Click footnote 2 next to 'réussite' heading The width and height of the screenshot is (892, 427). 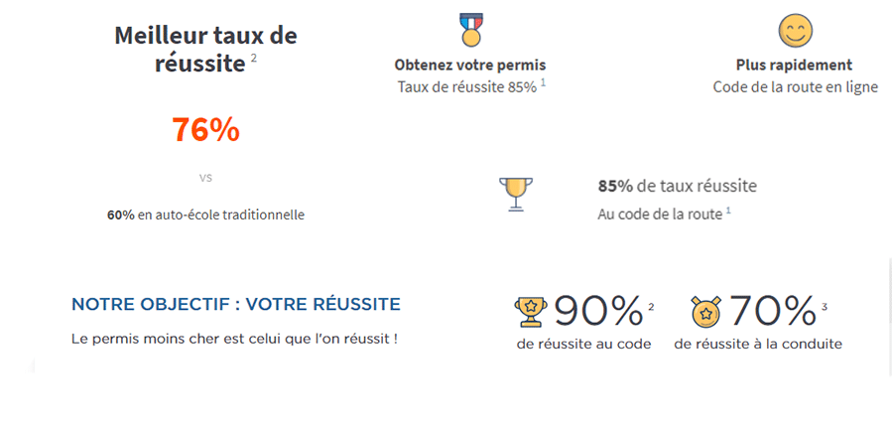(x=254, y=58)
